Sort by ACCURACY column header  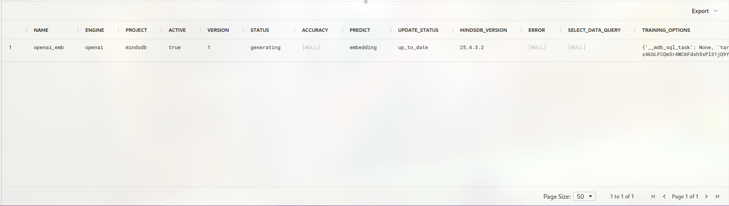point(315,30)
